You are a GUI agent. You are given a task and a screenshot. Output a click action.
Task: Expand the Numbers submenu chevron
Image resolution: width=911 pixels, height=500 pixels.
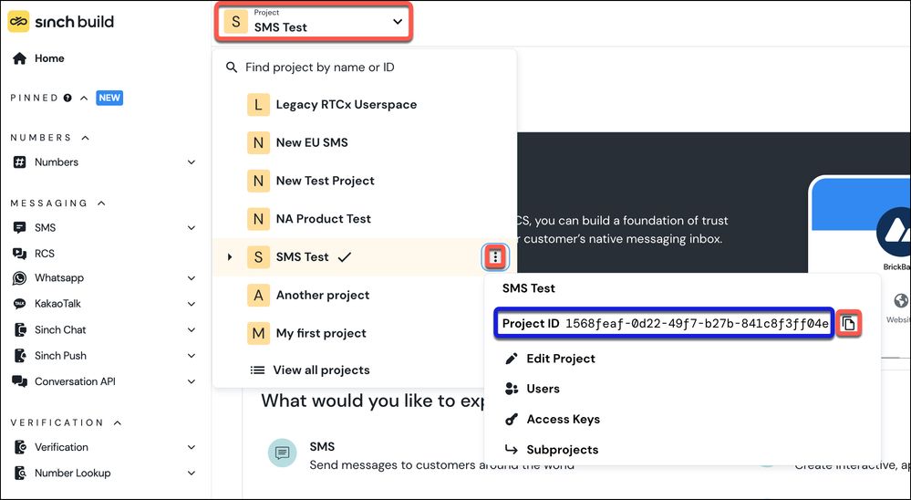(x=192, y=162)
